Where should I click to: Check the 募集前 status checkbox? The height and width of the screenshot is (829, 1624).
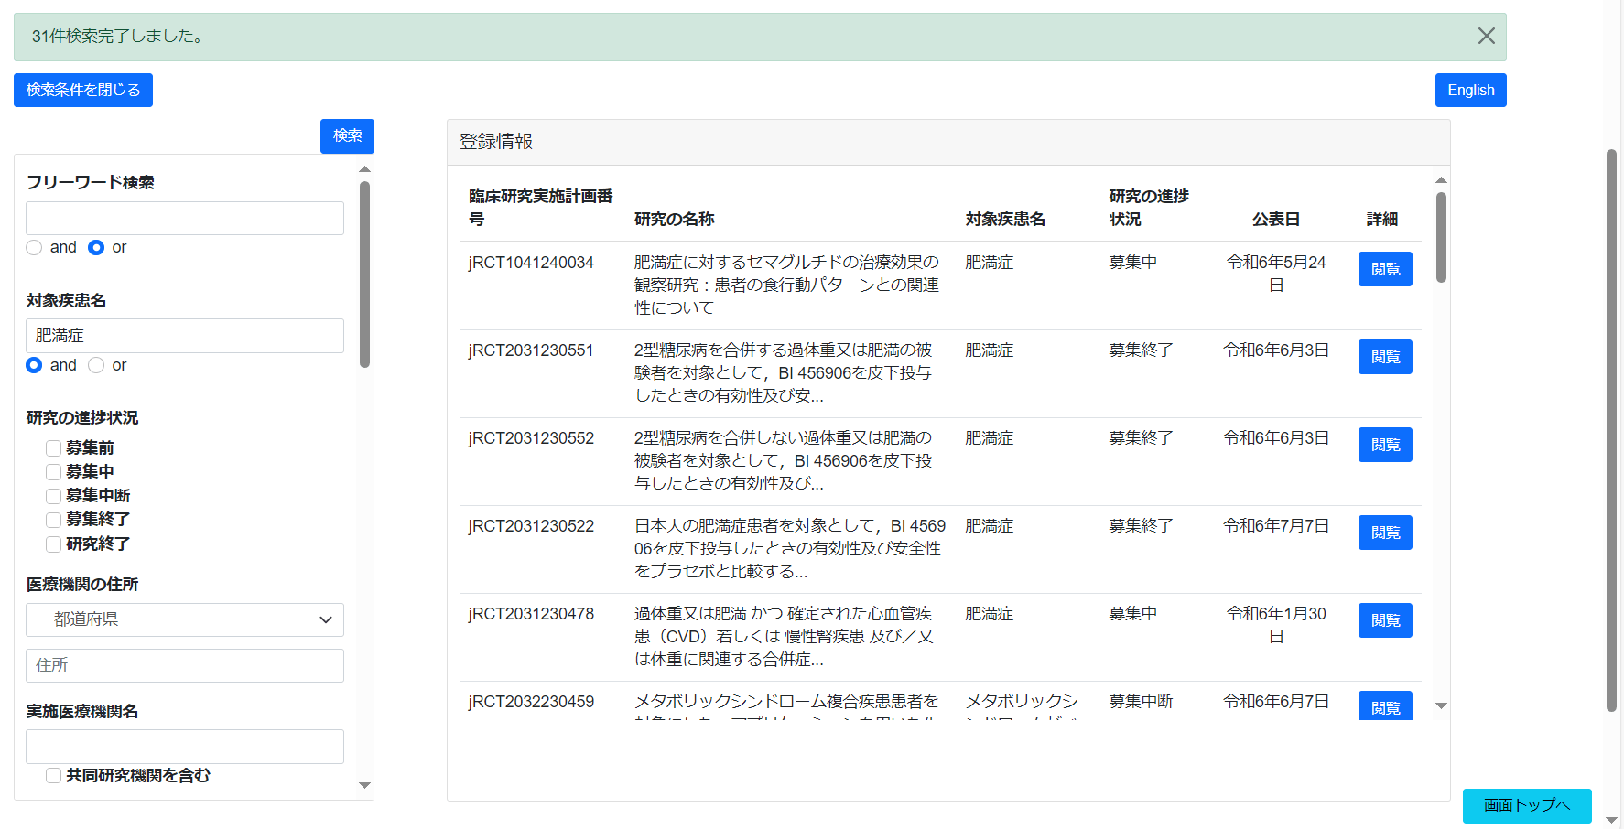tap(53, 447)
